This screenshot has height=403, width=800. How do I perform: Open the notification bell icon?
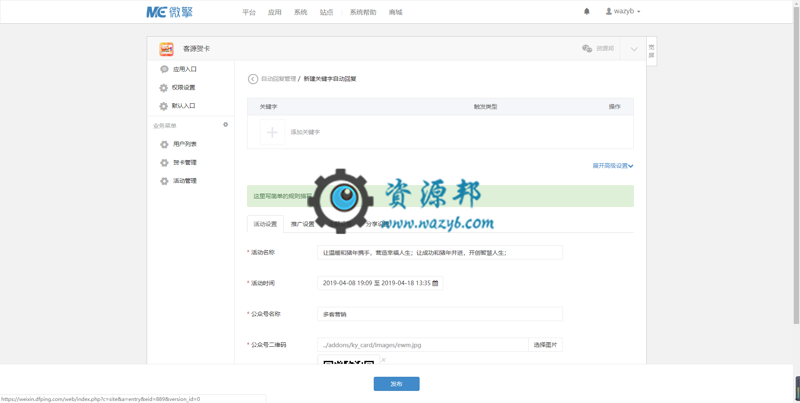[587, 11]
